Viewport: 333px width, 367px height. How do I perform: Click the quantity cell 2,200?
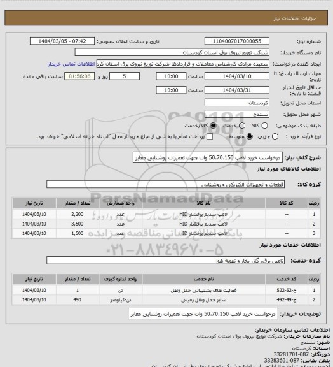[x=78, y=214]
